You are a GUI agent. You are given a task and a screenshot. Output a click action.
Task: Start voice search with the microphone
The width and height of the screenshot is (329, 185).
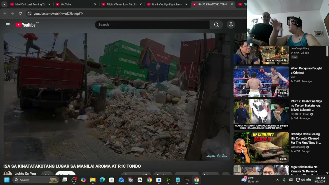point(231,25)
